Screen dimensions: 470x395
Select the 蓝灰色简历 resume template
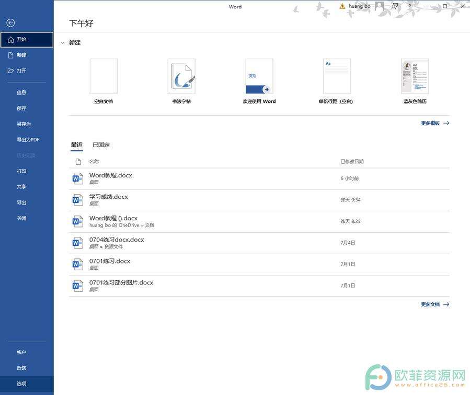pos(415,76)
